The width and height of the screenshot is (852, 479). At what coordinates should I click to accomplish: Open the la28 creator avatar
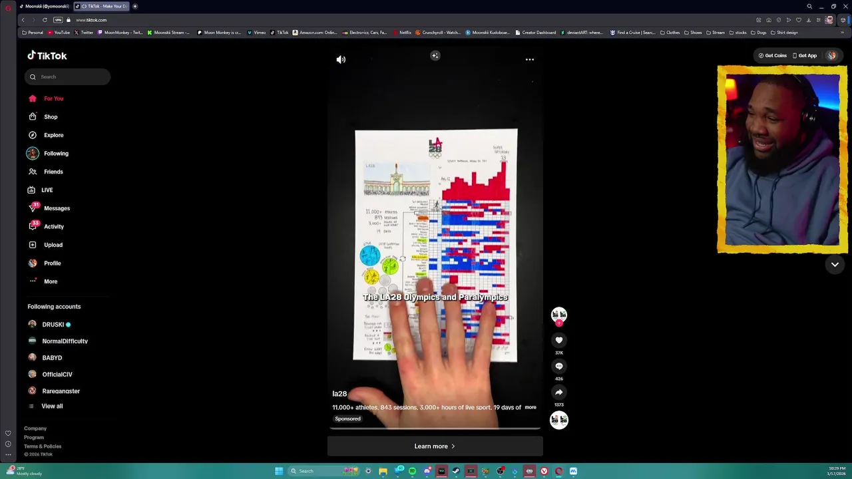(x=559, y=315)
